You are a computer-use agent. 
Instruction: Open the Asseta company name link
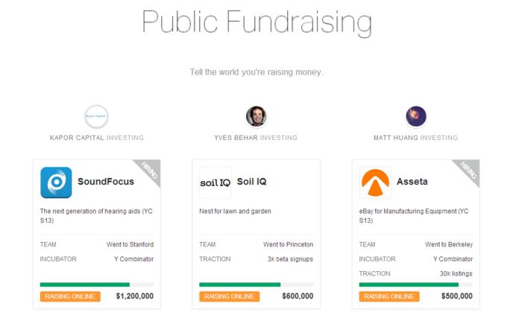tap(412, 182)
